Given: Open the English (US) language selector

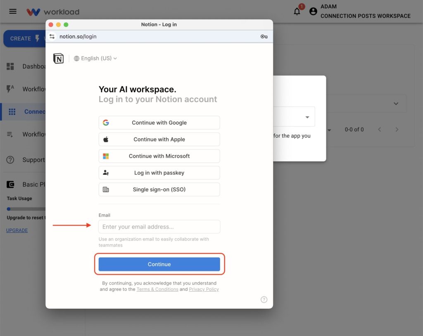Looking at the screenshot, I should (95, 58).
